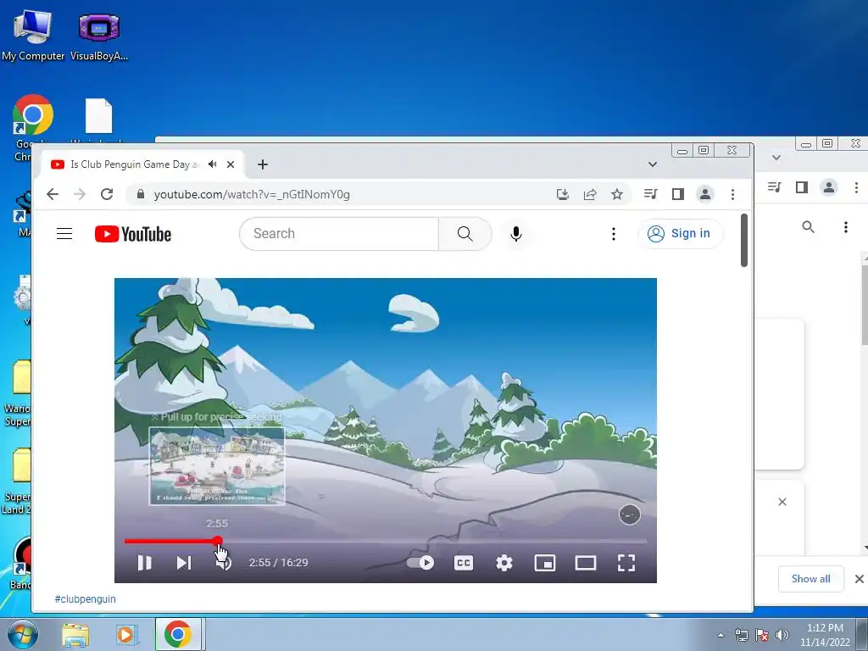Image resolution: width=868 pixels, height=651 pixels.
Task: Click Show all downloads in the background window
Action: [x=811, y=578]
